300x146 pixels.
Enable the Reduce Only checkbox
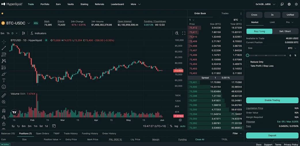coord(248,62)
